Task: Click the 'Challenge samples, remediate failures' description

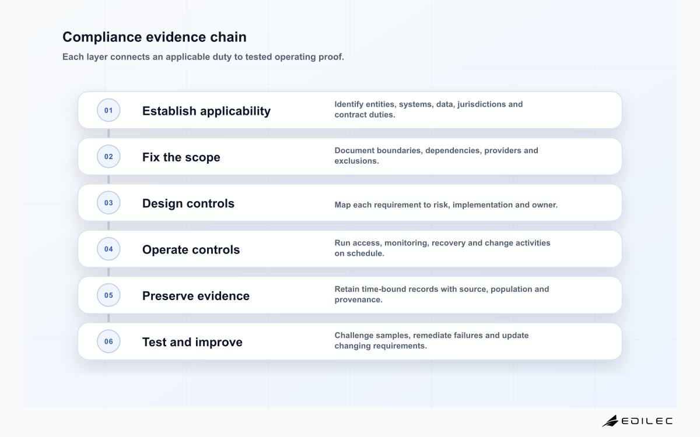Action: (432, 340)
